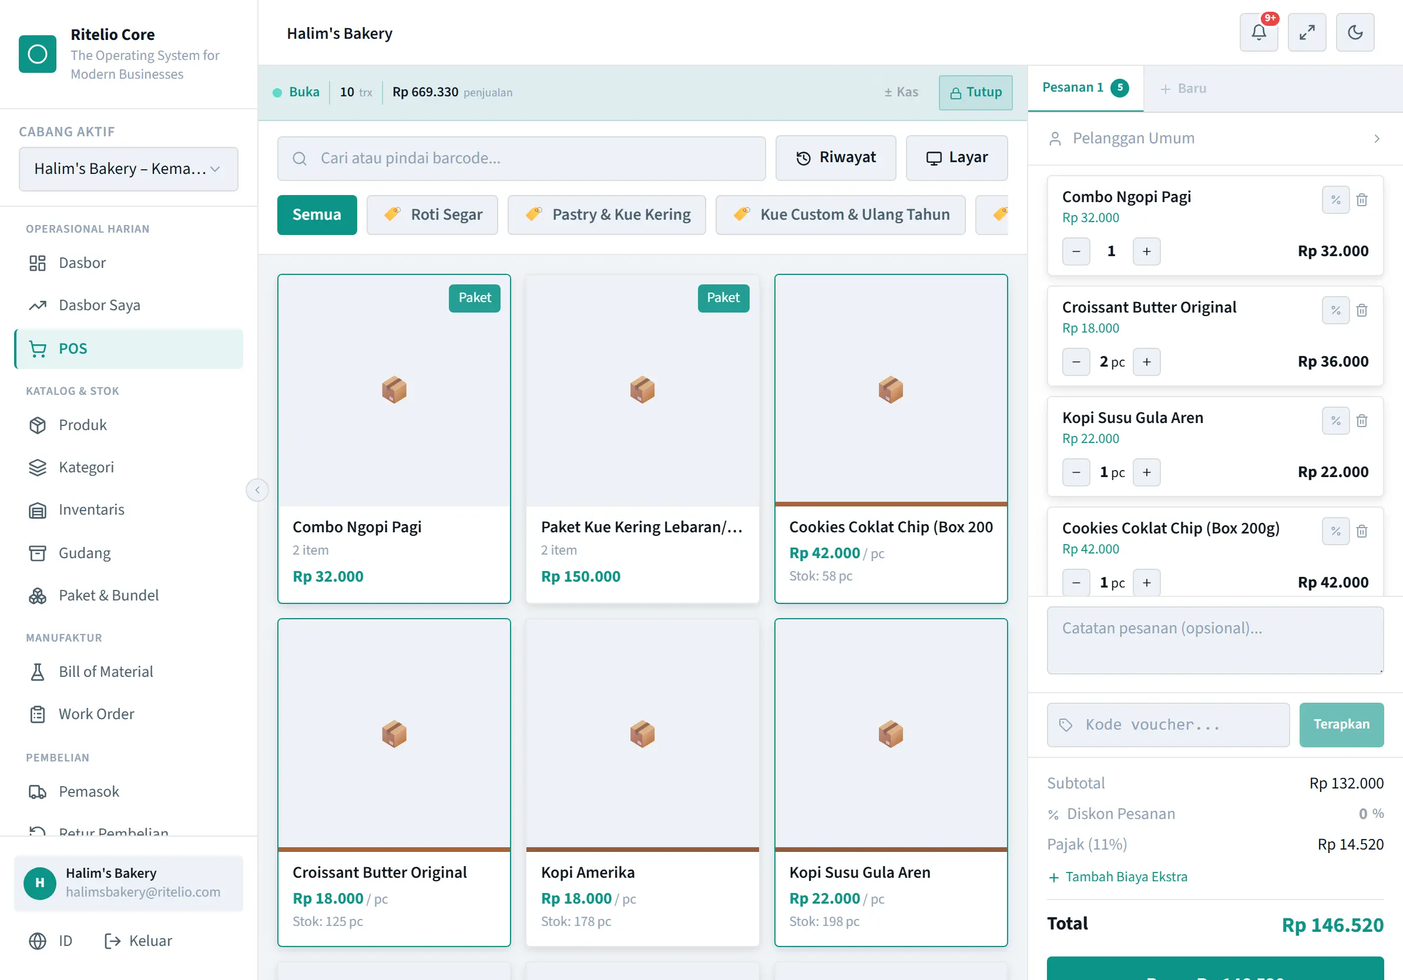Open the Pelanggan Umum customer selector

click(x=1215, y=139)
